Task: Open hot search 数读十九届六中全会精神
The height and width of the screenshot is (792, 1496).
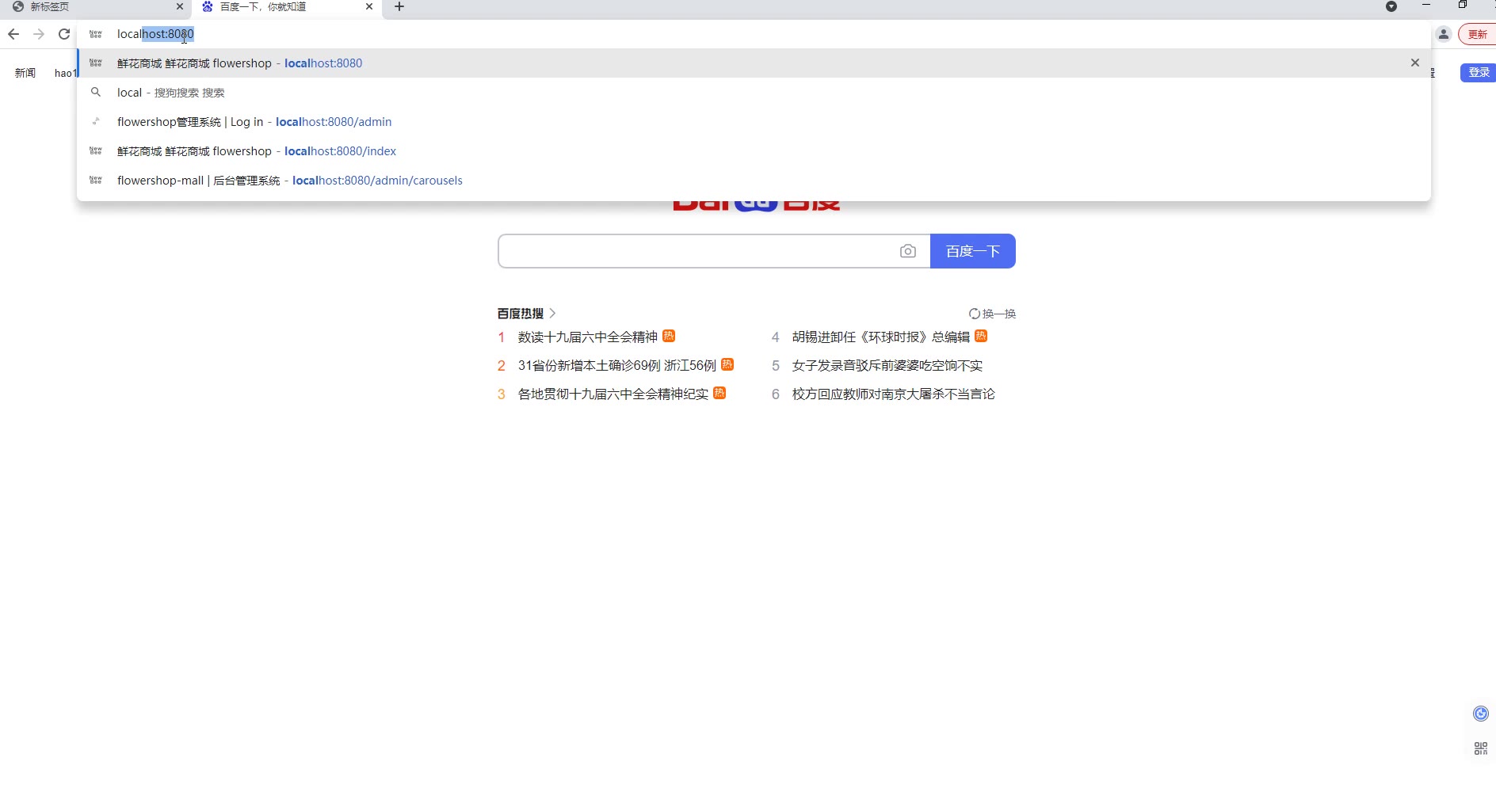Action: pos(588,337)
